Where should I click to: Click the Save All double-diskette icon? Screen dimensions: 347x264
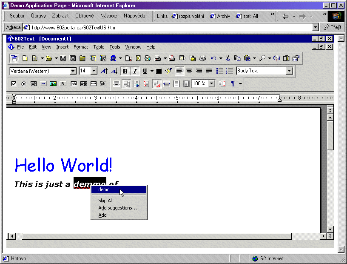pyautogui.click(x=73, y=58)
